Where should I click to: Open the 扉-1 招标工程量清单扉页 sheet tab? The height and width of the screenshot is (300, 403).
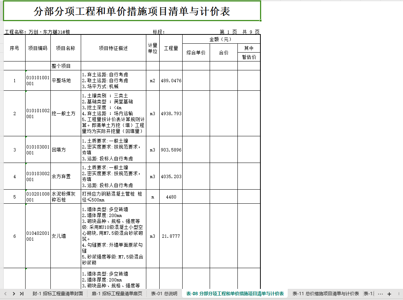point(117,294)
